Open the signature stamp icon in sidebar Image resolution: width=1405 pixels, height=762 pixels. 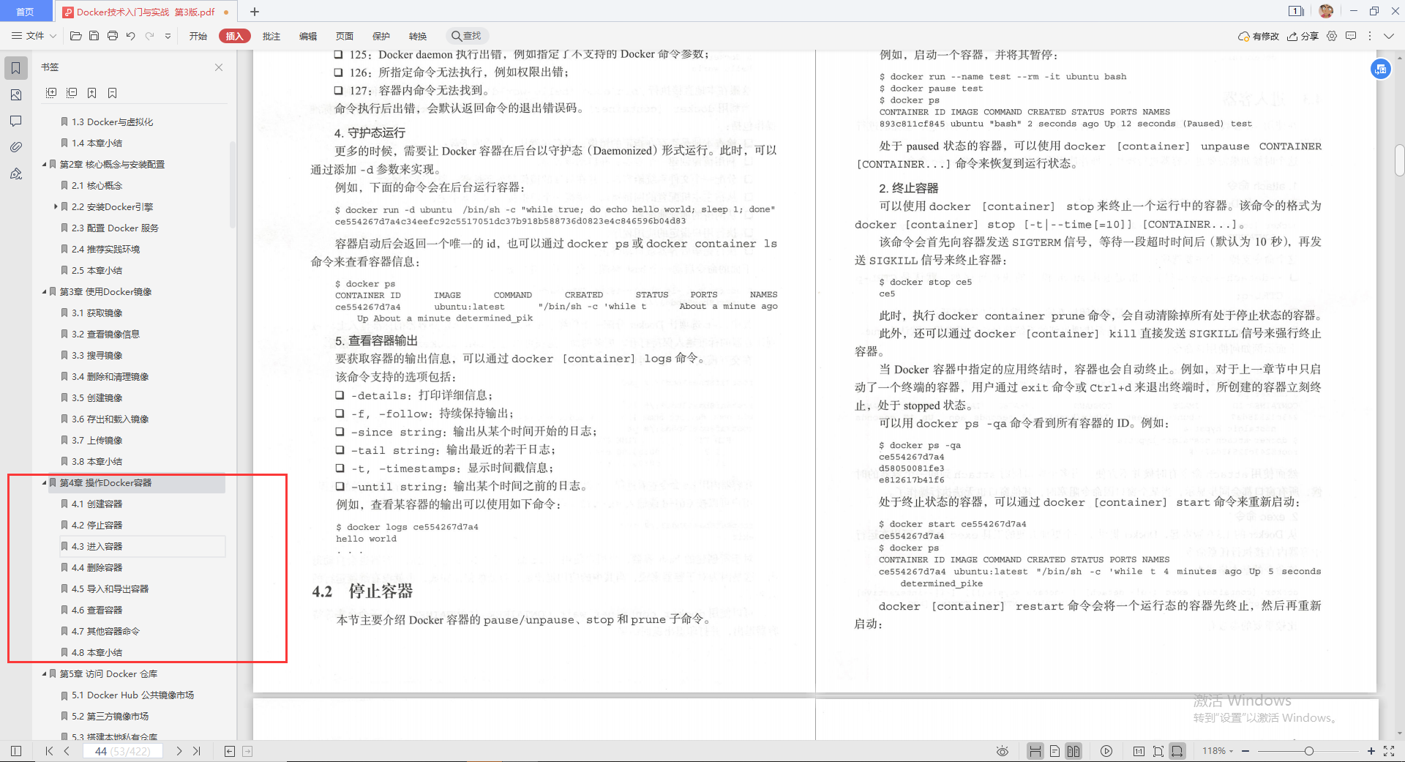(15, 173)
